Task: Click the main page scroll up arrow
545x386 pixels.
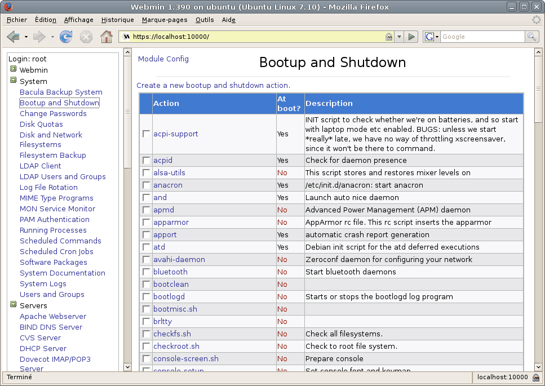Action: coord(538,52)
